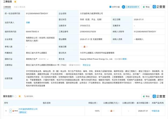Click the orange badge beside 股东信息
168x119 pixels.
(x=20, y=96)
